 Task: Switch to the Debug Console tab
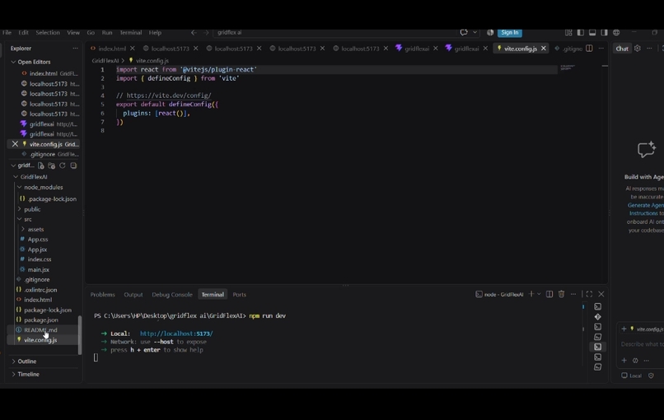(x=172, y=294)
